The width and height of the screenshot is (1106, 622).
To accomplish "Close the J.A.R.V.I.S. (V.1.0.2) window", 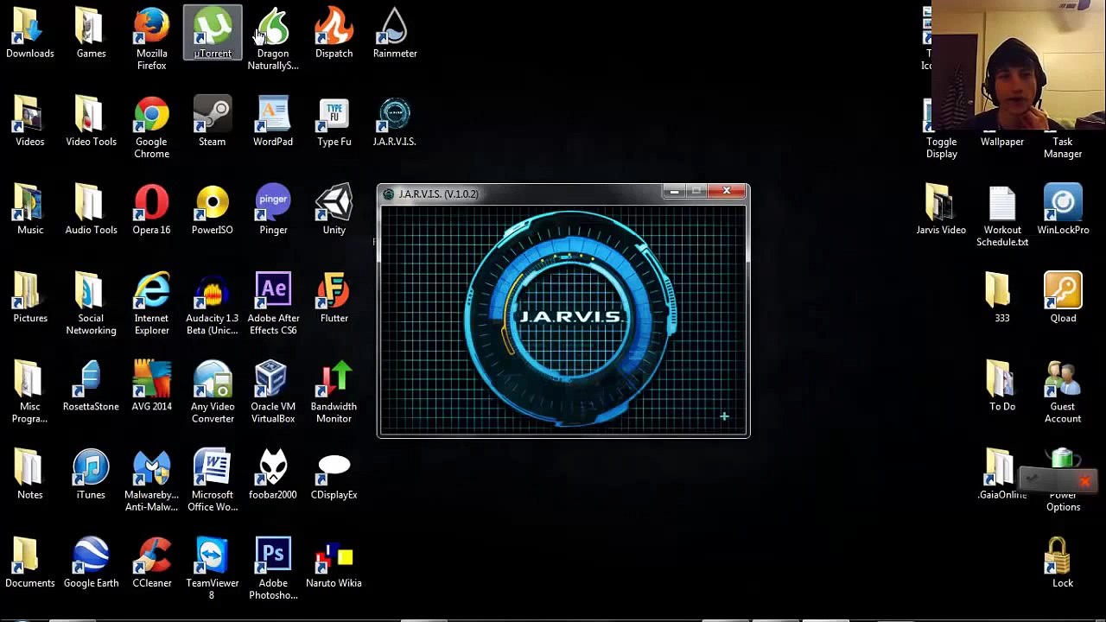I will pyautogui.click(x=727, y=191).
